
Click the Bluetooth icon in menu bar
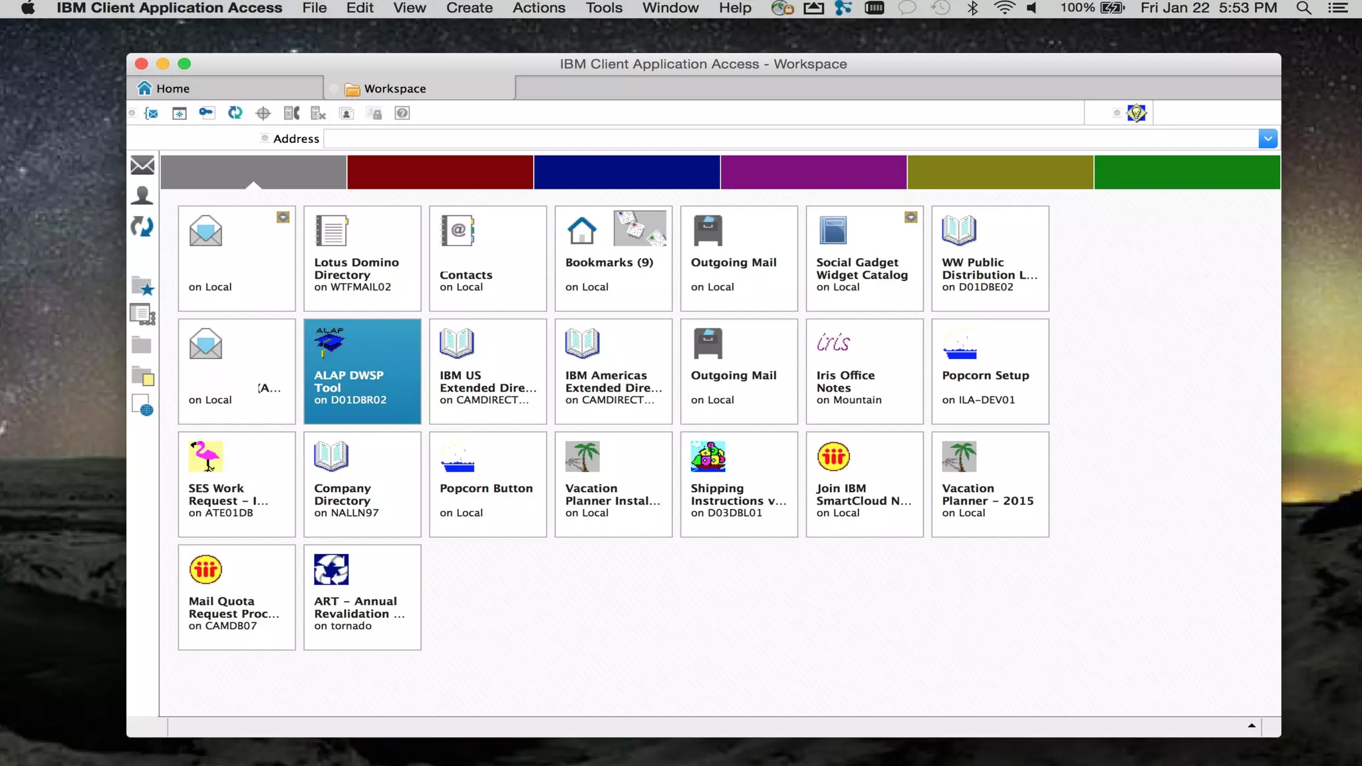click(972, 8)
